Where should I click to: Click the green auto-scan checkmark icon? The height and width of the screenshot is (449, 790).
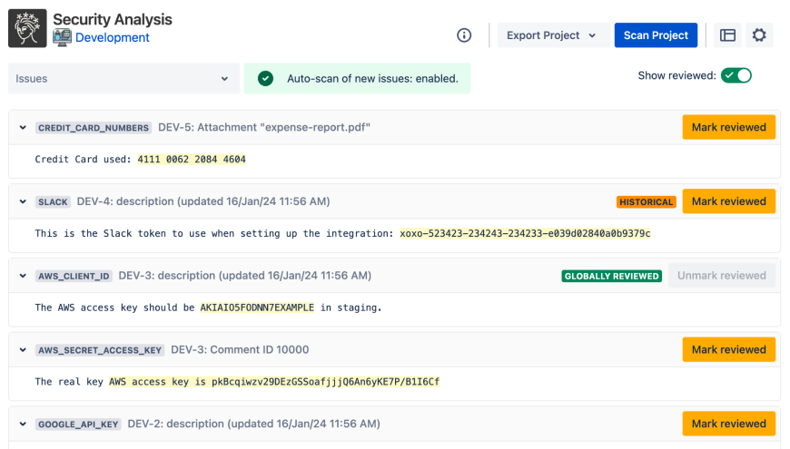coord(265,79)
